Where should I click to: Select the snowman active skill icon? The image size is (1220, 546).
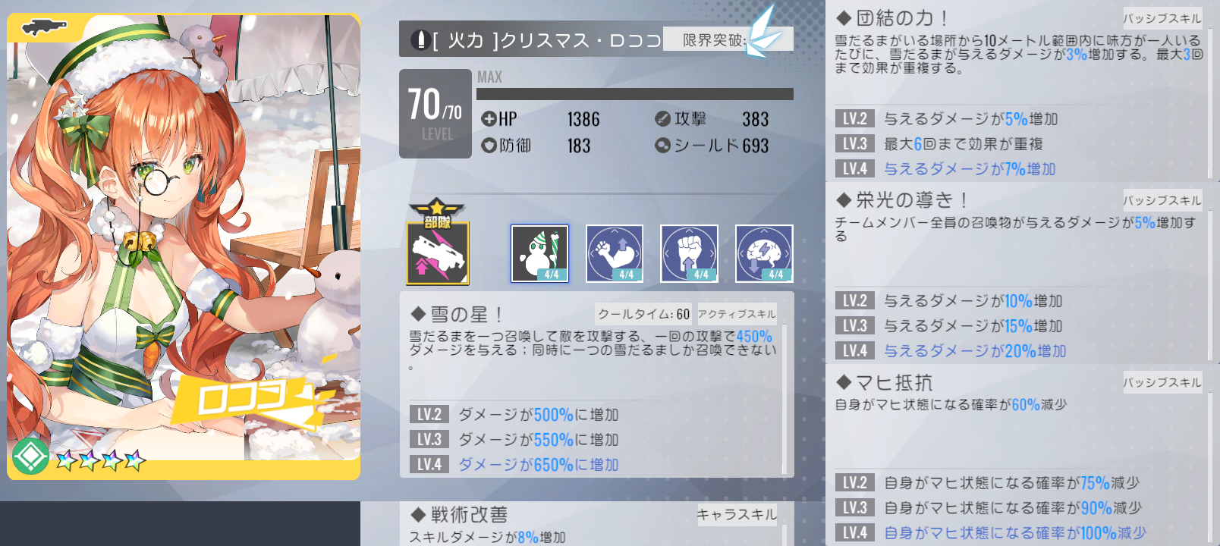pyautogui.click(x=539, y=253)
